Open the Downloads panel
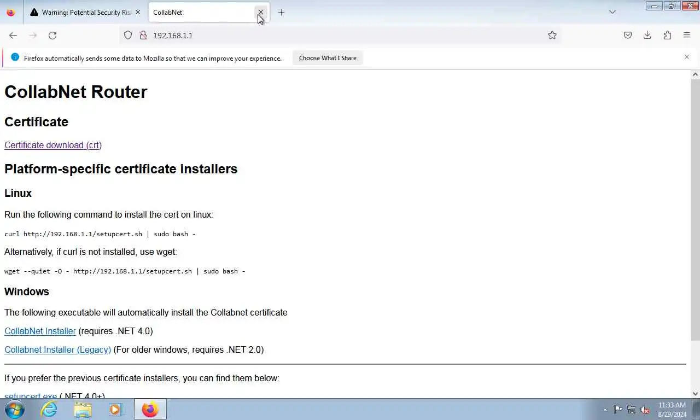The image size is (700, 420). (647, 35)
